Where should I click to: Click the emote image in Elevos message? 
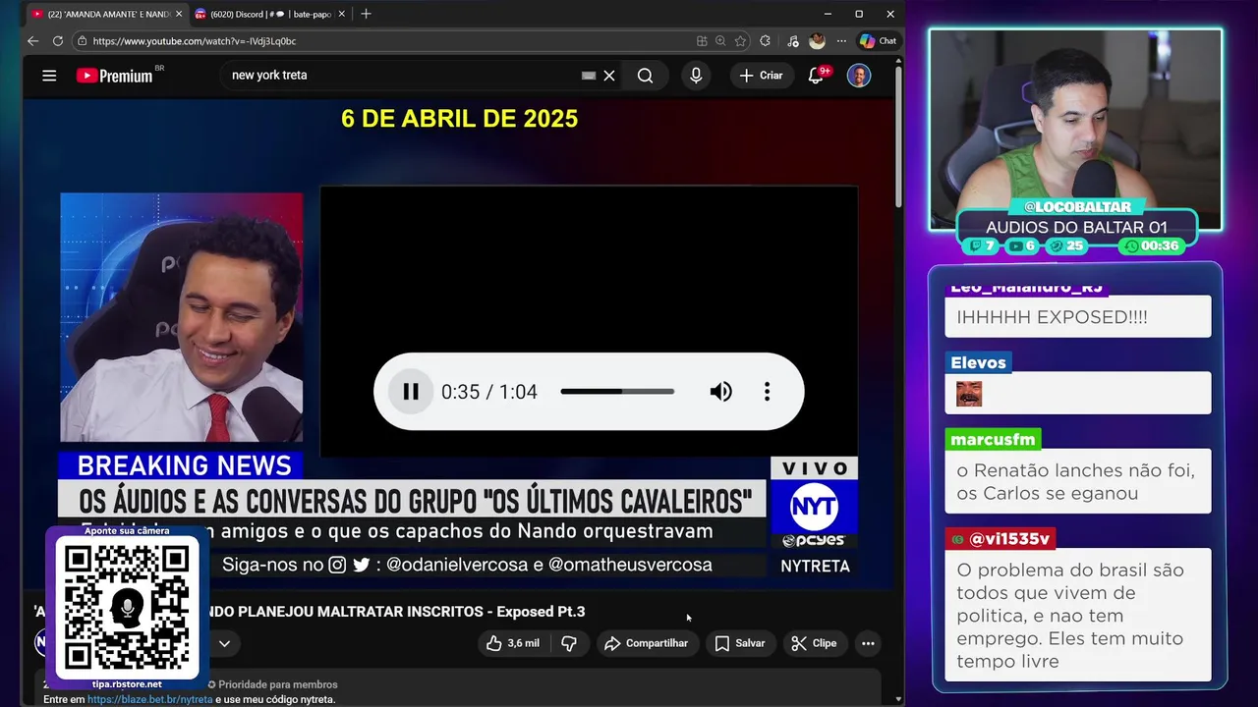[969, 394]
